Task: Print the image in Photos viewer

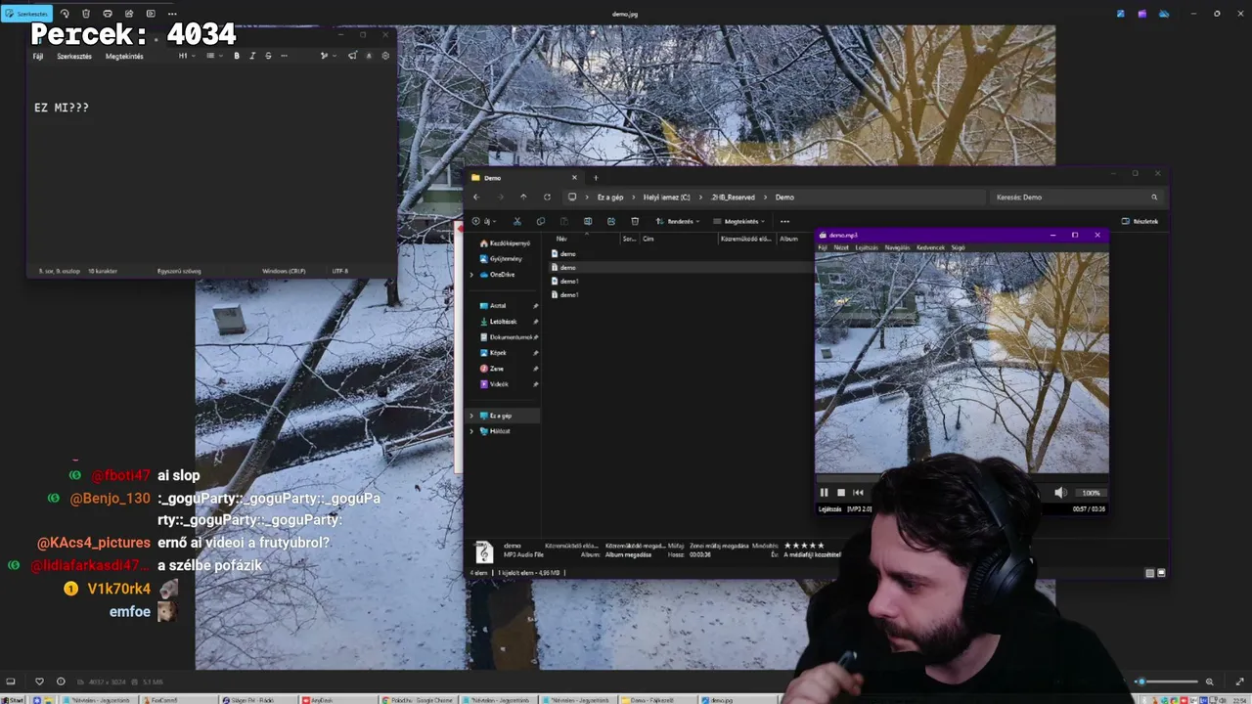Action: click(x=108, y=14)
